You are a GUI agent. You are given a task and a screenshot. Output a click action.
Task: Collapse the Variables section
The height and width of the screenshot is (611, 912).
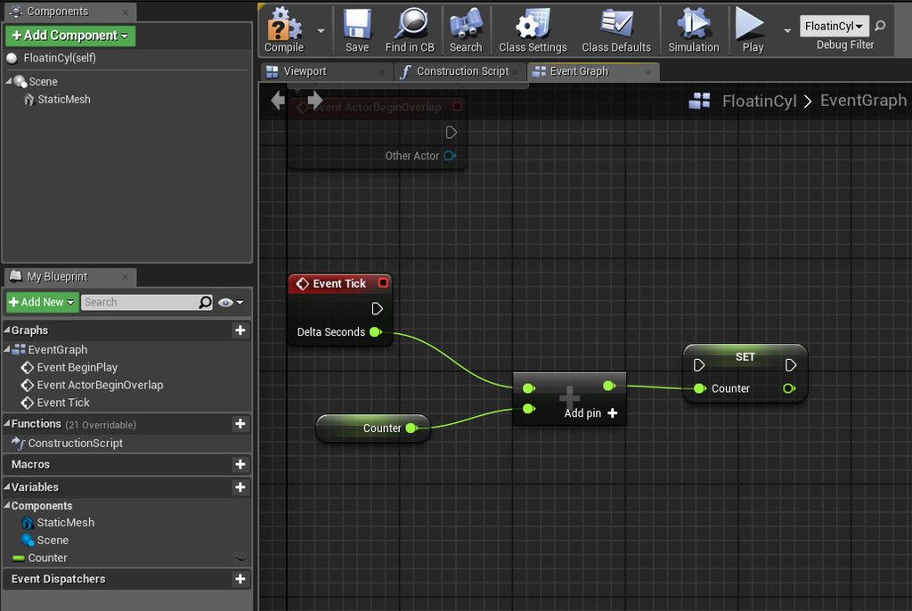[x=8, y=487]
